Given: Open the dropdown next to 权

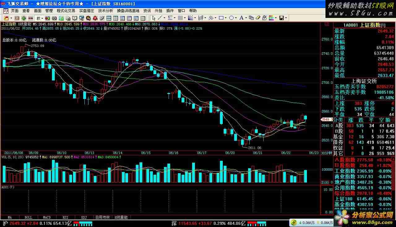Looking at the screenshot, I should tap(42, 18).
